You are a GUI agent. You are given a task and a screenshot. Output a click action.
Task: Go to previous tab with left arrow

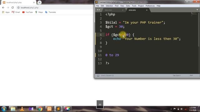tap(97, 10)
